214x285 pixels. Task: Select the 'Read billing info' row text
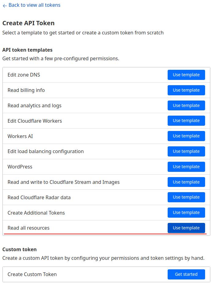pyautogui.click(x=26, y=90)
